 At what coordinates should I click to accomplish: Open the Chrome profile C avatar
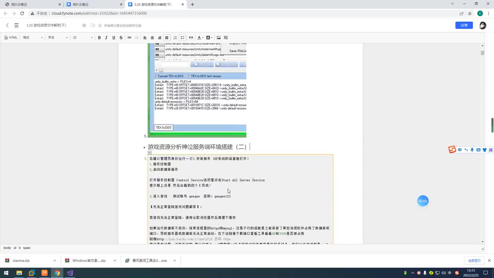click(x=480, y=13)
